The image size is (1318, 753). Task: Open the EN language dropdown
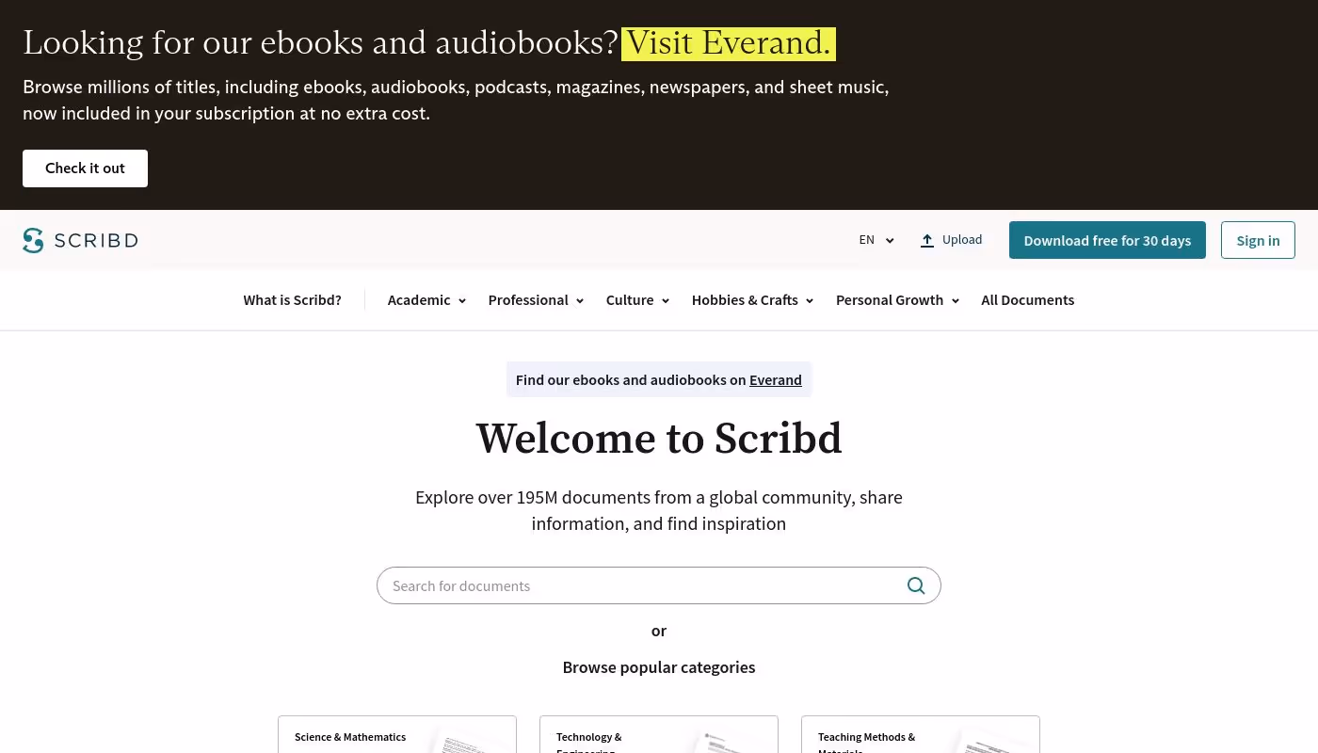coord(876,240)
